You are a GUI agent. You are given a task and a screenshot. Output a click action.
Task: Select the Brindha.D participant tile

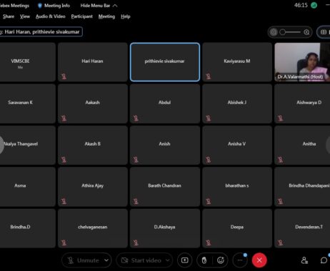tap(28, 228)
